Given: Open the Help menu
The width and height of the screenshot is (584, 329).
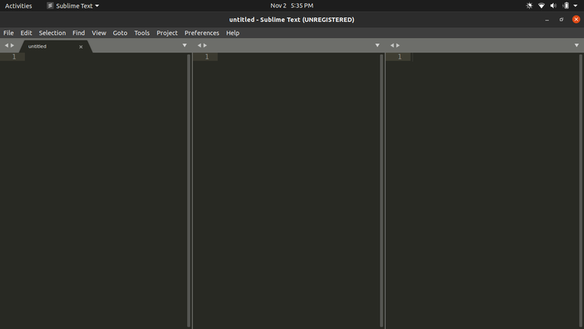Looking at the screenshot, I should [233, 33].
